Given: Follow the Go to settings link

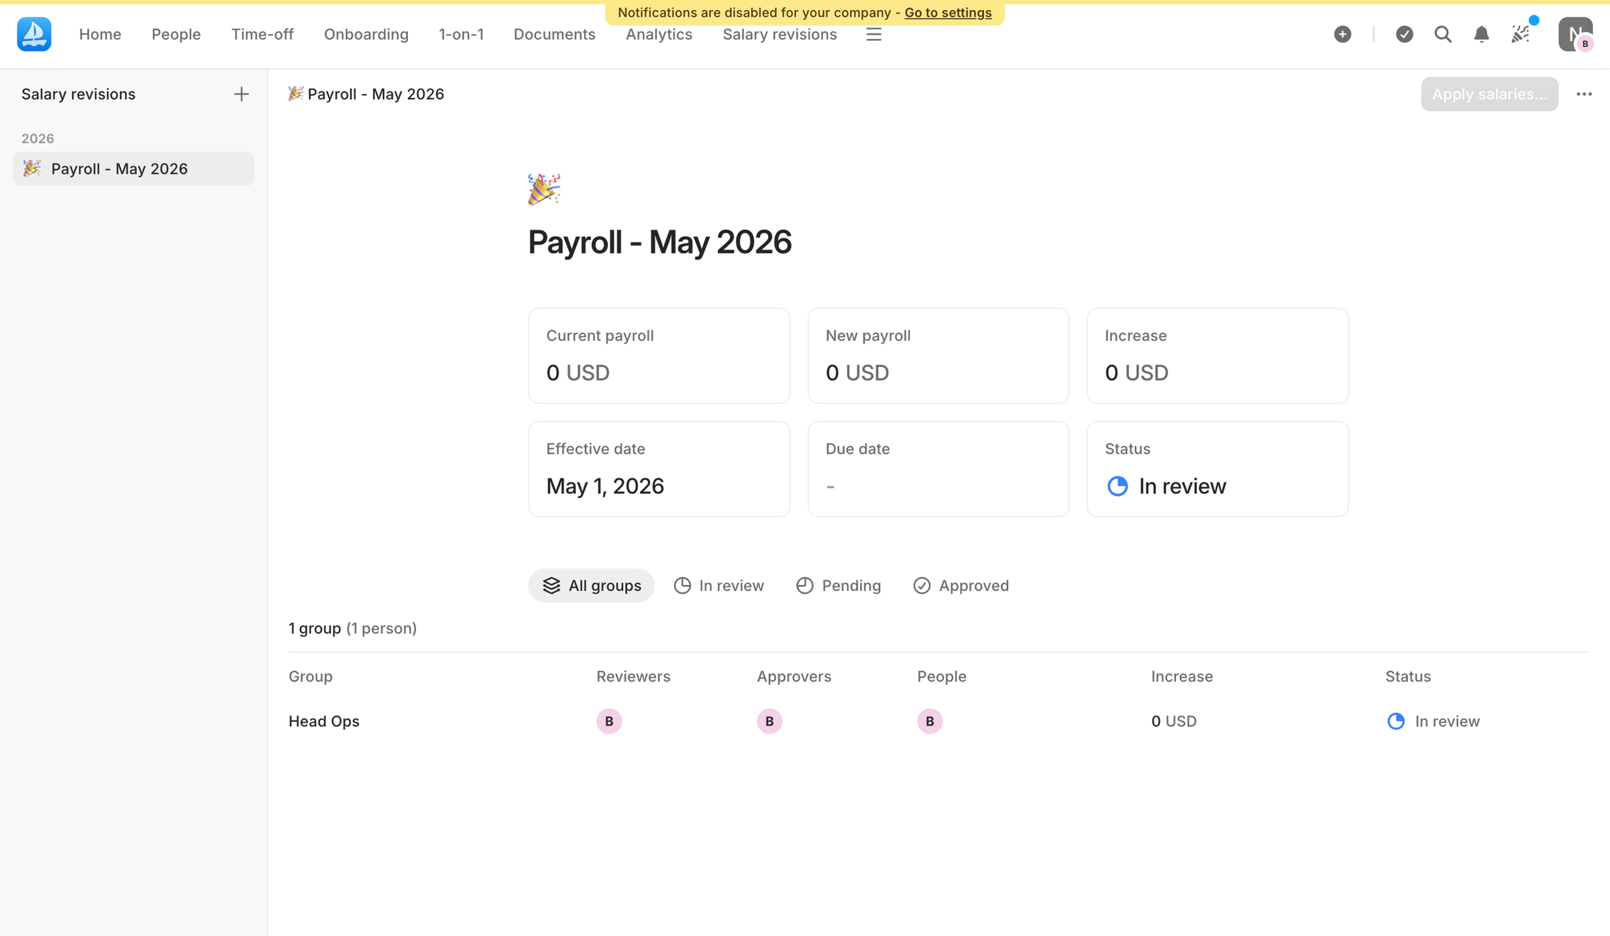Looking at the screenshot, I should [948, 13].
